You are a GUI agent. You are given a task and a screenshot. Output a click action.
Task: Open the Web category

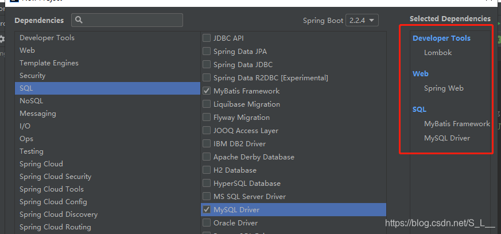107,50
